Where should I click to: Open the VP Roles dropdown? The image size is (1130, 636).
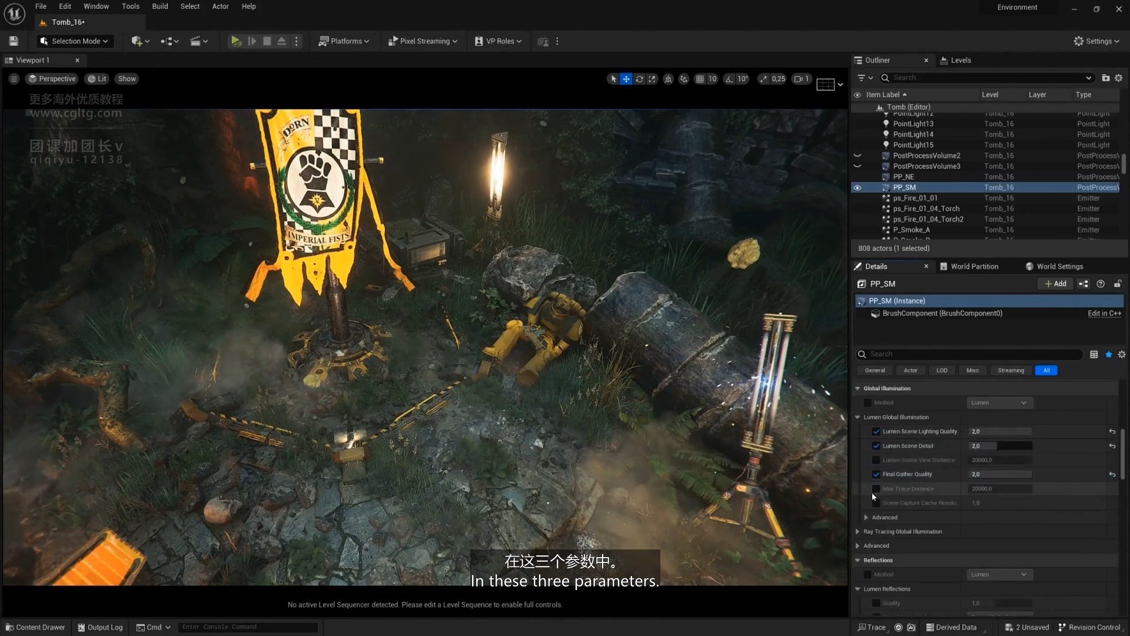coord(498,41)
